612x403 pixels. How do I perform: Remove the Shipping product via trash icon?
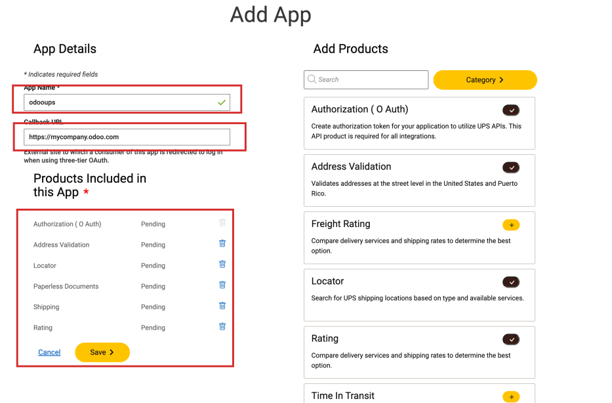pyautogui.click(x=222, y=305)
